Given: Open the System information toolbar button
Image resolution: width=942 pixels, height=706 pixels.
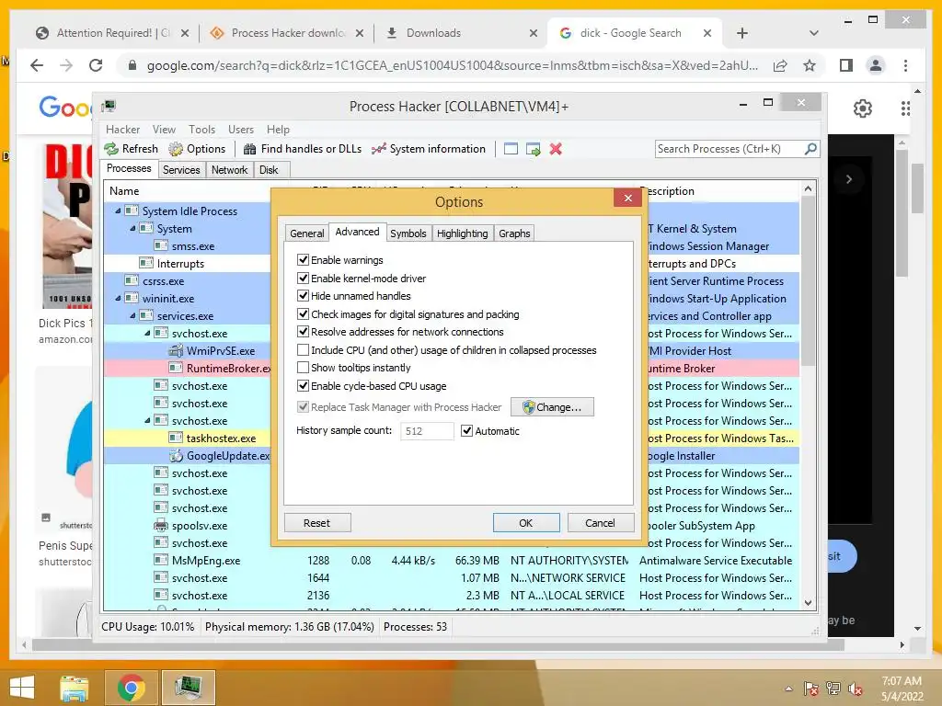Looking at the screenshot, I should 429,149.
